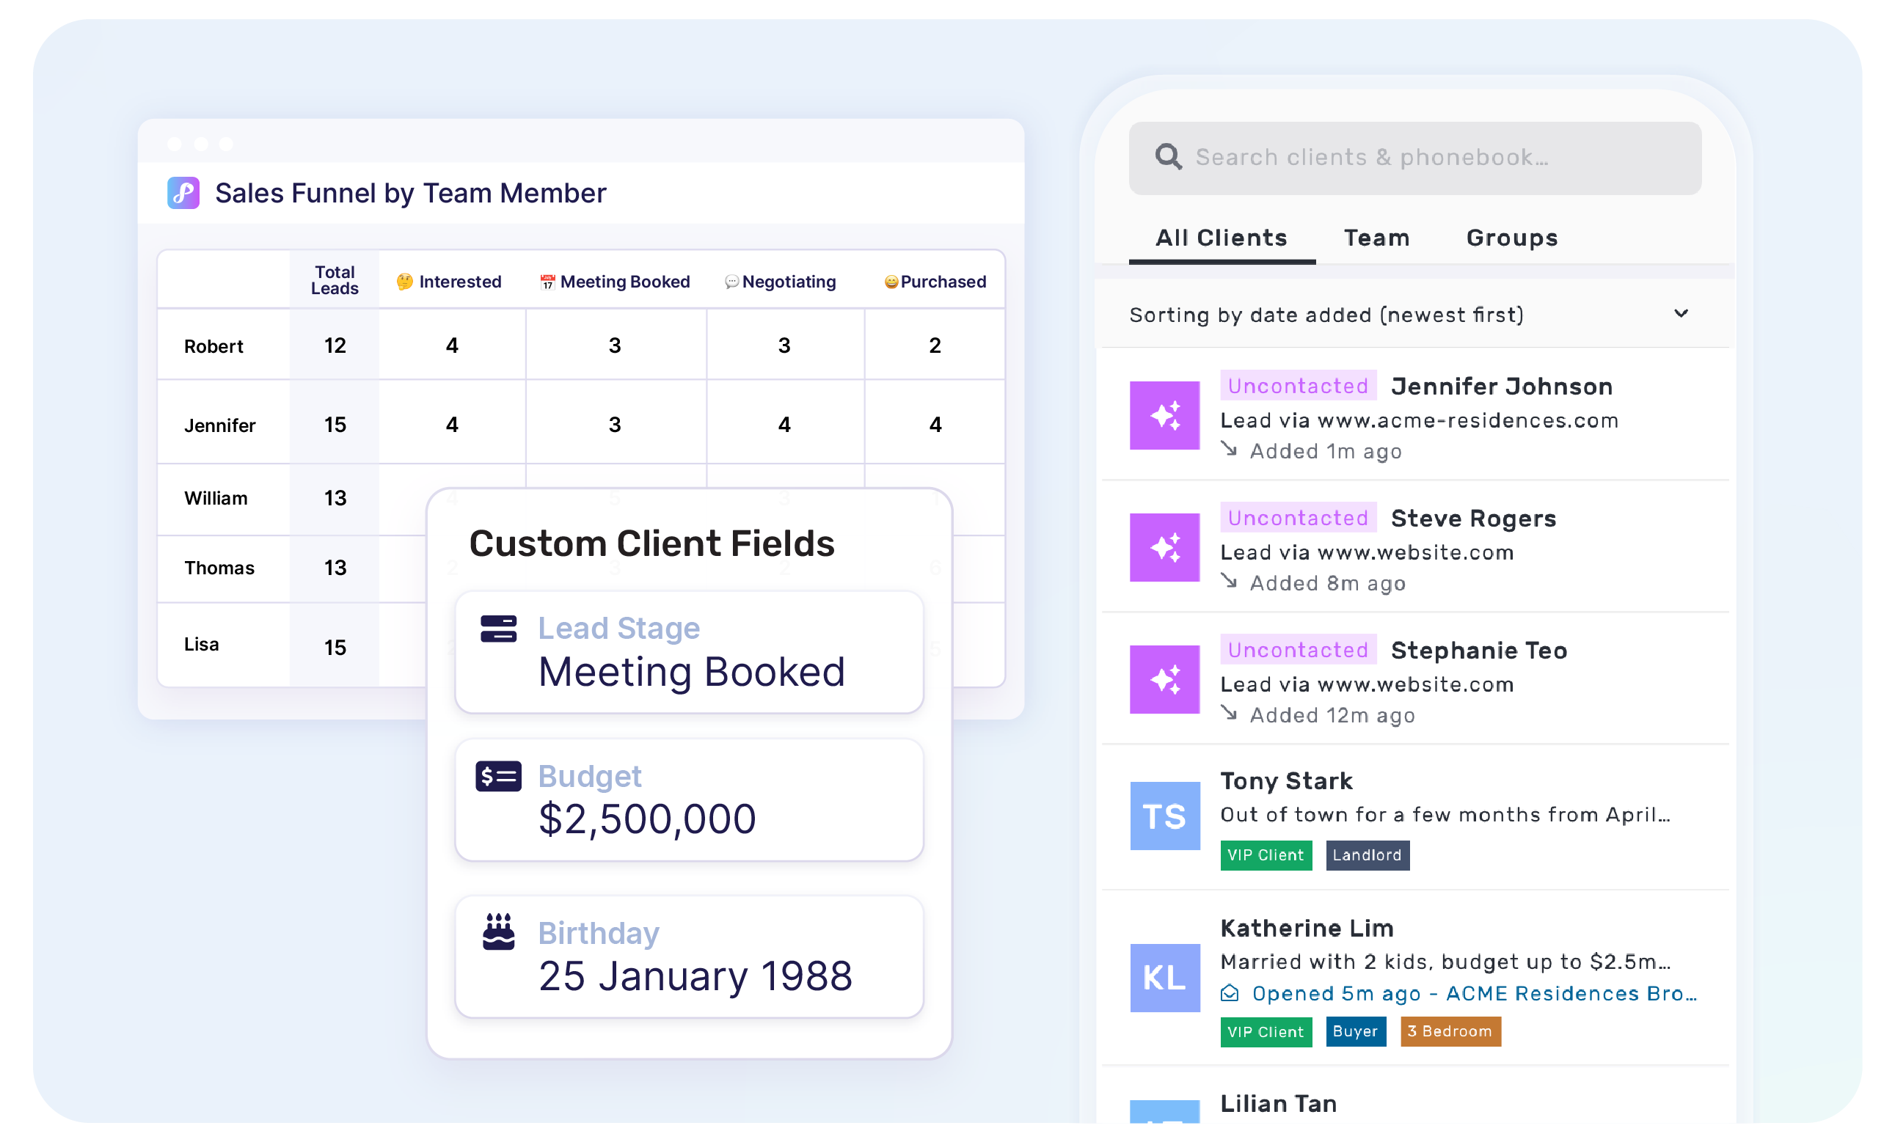Click the opened email envelope icon
The width and height of the screenshot is (1895, 1142).
[x=1230, y=994]
